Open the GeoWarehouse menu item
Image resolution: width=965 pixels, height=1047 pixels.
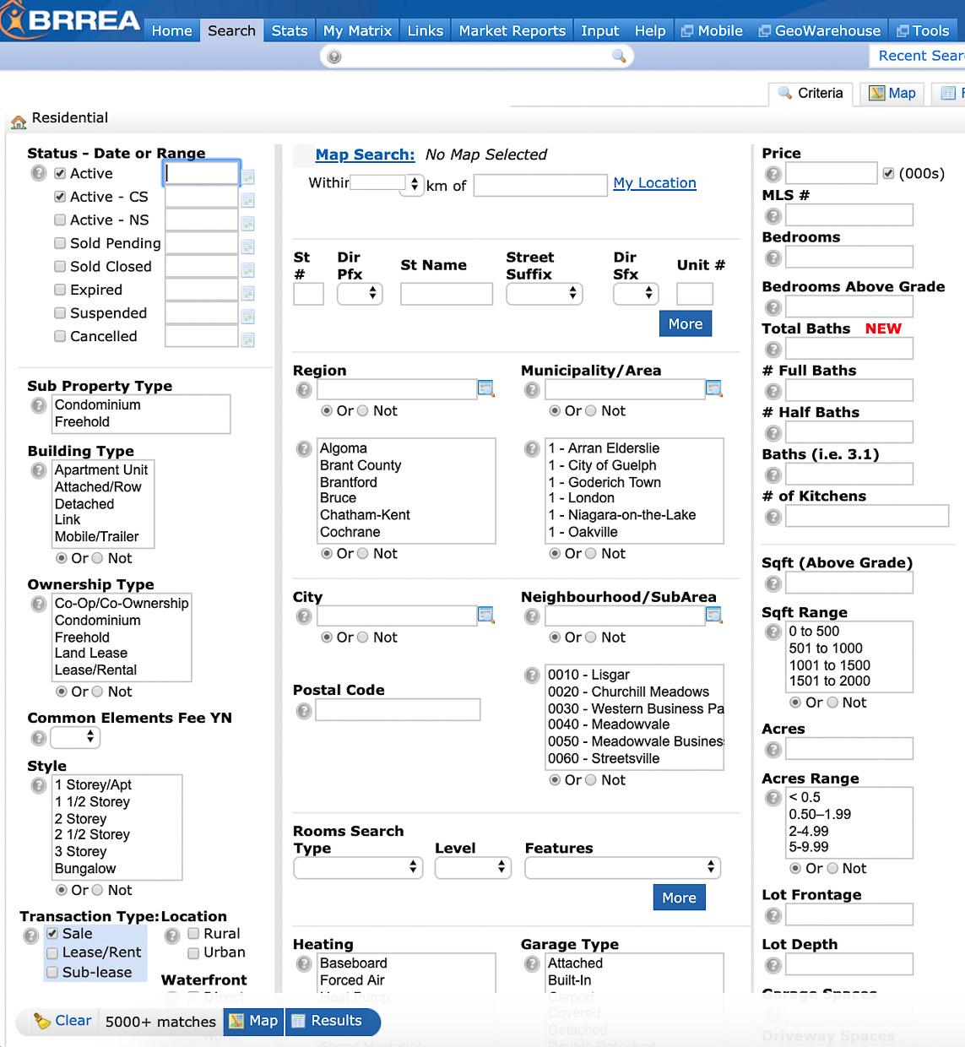pos(819,31)
